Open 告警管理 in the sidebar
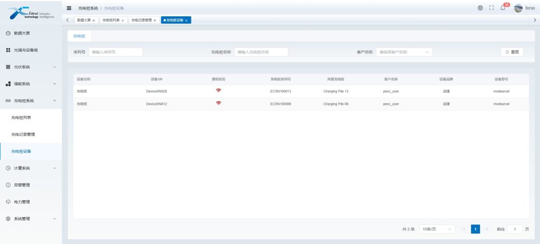 [x=22, y=185]
